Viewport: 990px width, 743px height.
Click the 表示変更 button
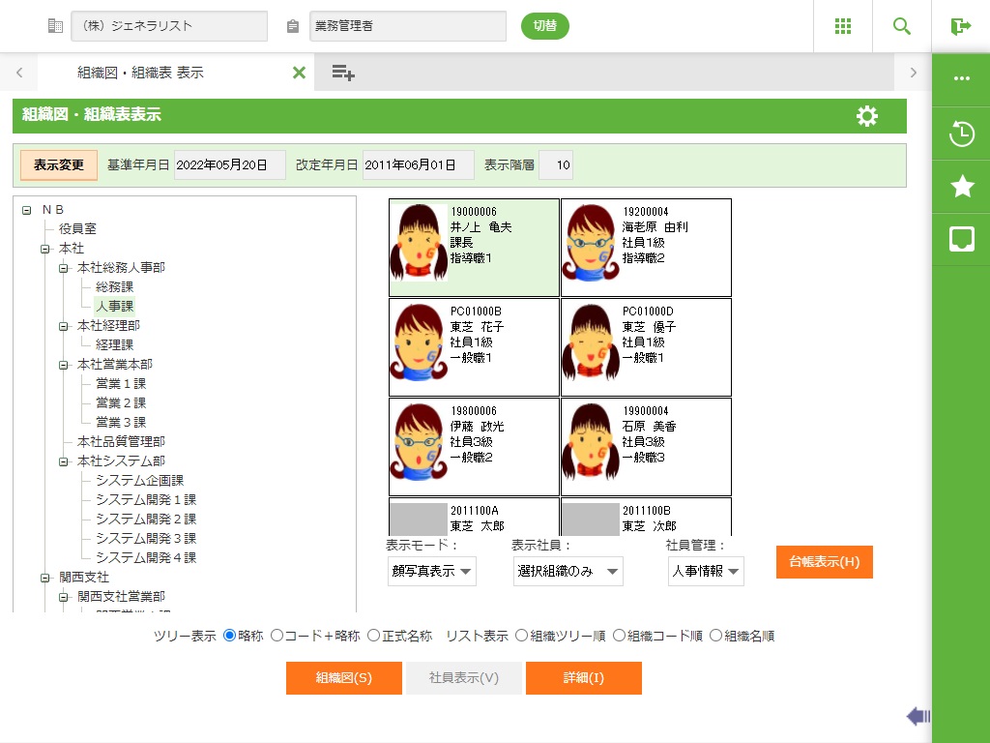coord(59,164)
